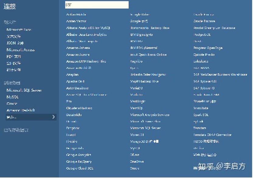The width and height of the screenshot is (253, 178).
Task: Choose the Qubole Presto connector
Action: pyautogui.click(x=204, y=54)
